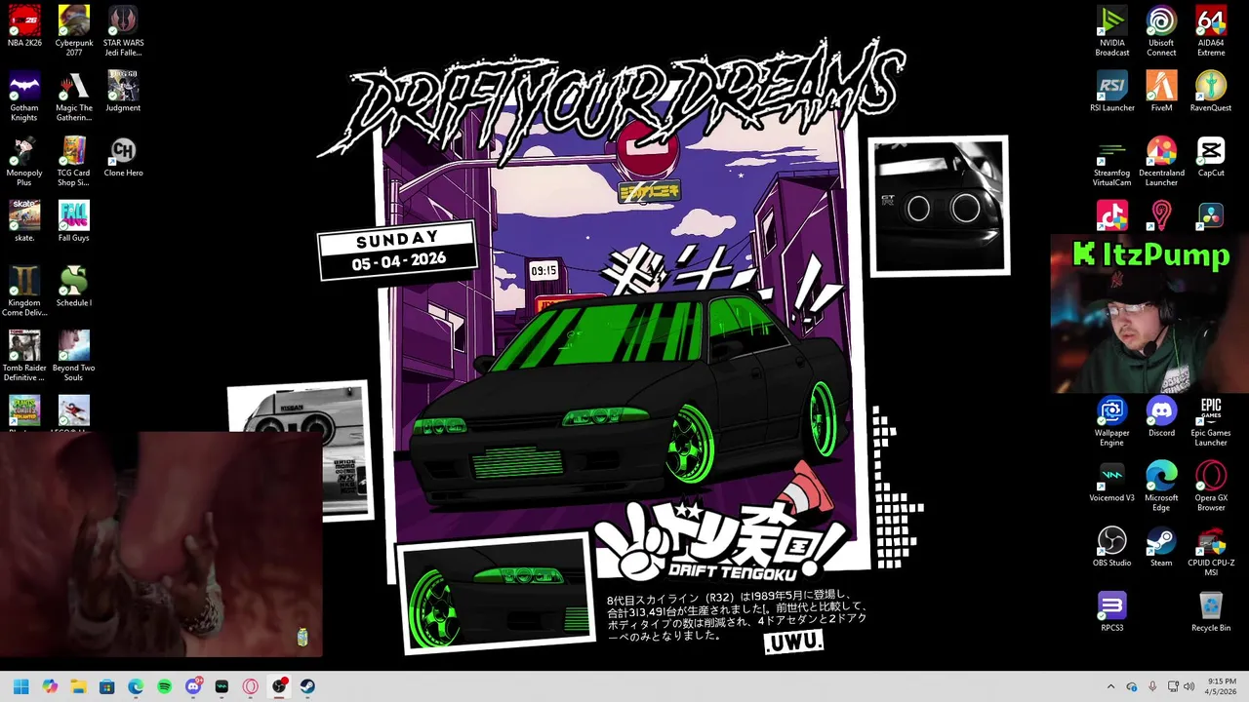This screenshot has width=1249, height=702.
Task: Select the Epic Games Launcher icon
Action: [1211, 421]
